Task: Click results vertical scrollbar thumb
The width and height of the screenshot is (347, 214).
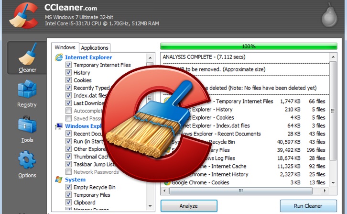Action: (333, 111)
